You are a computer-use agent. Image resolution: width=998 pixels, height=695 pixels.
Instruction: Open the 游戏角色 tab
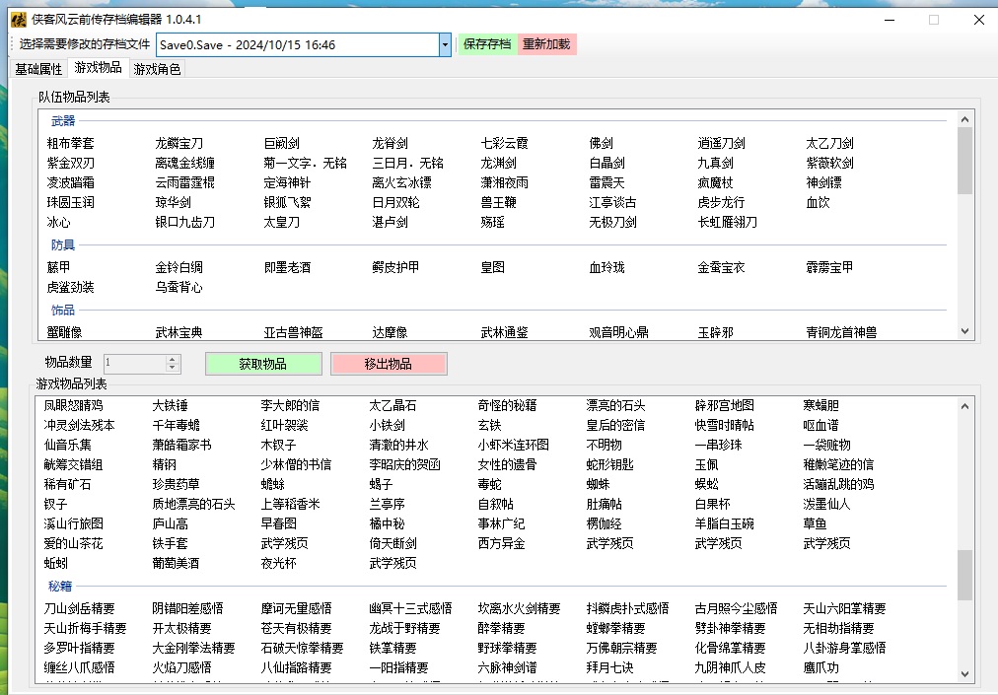point(157,69)
